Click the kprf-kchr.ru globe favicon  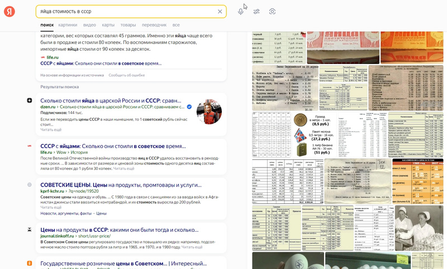click(x=29, y=184)
